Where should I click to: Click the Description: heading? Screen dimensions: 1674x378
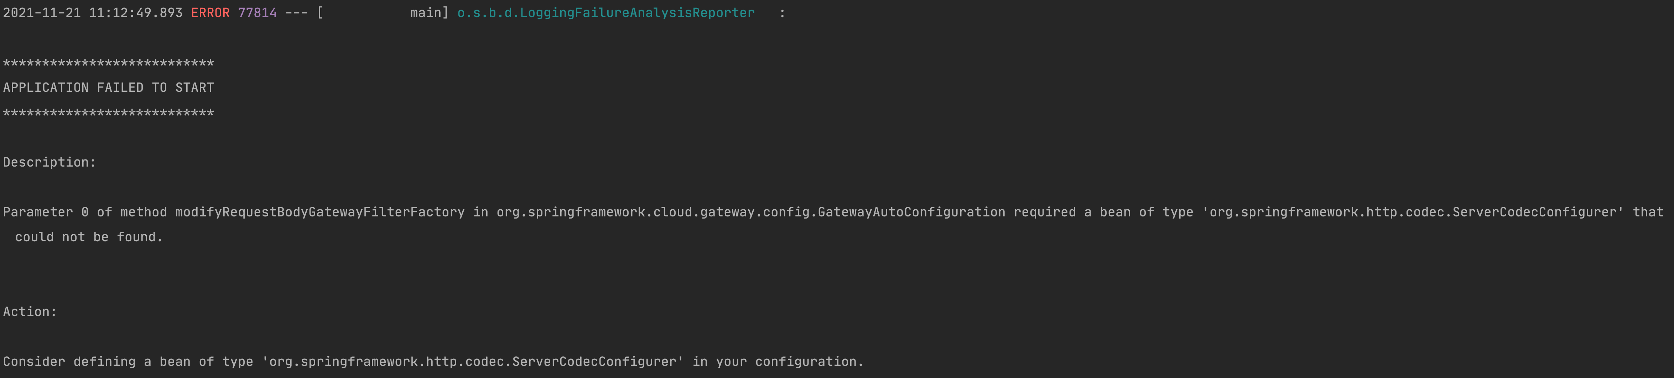[x=50, y=162]
